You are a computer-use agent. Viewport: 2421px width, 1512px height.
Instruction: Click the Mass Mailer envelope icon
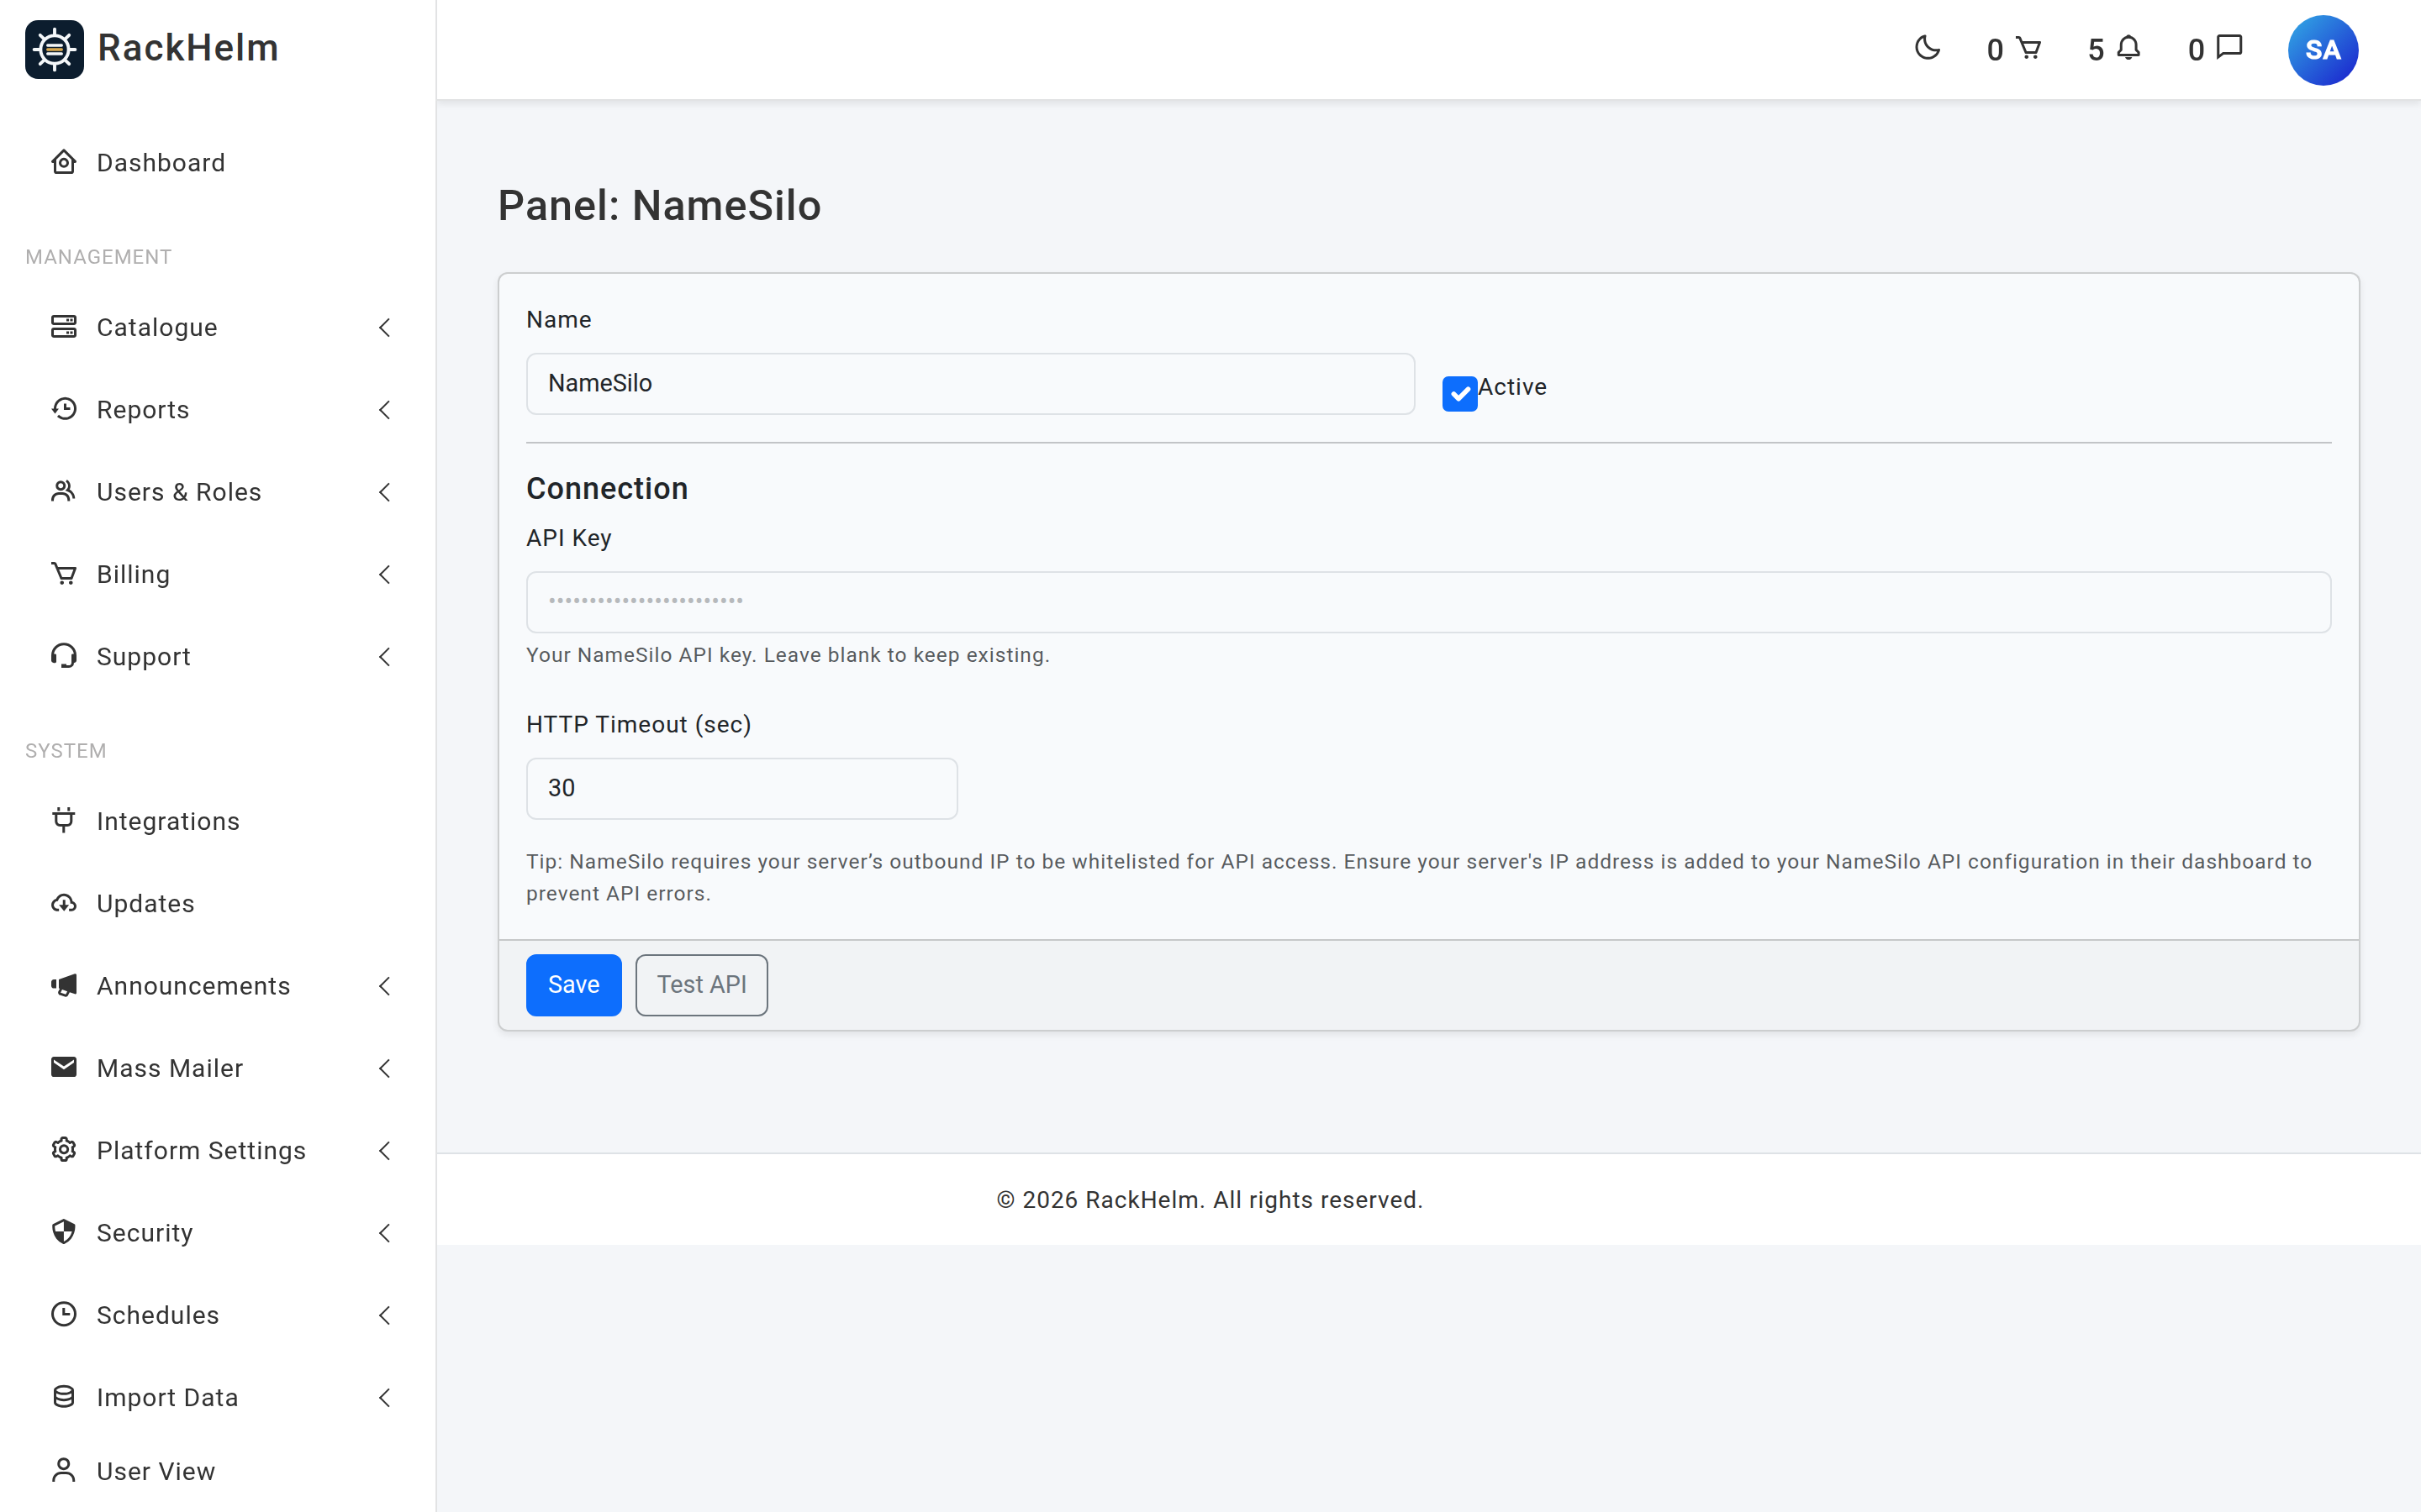(64, 1067)
